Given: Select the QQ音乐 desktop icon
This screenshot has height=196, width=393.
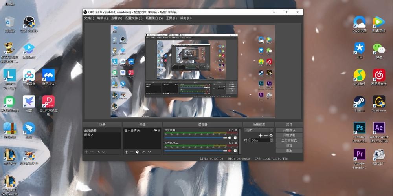Looking at the screenshot, I should (360, 77).
